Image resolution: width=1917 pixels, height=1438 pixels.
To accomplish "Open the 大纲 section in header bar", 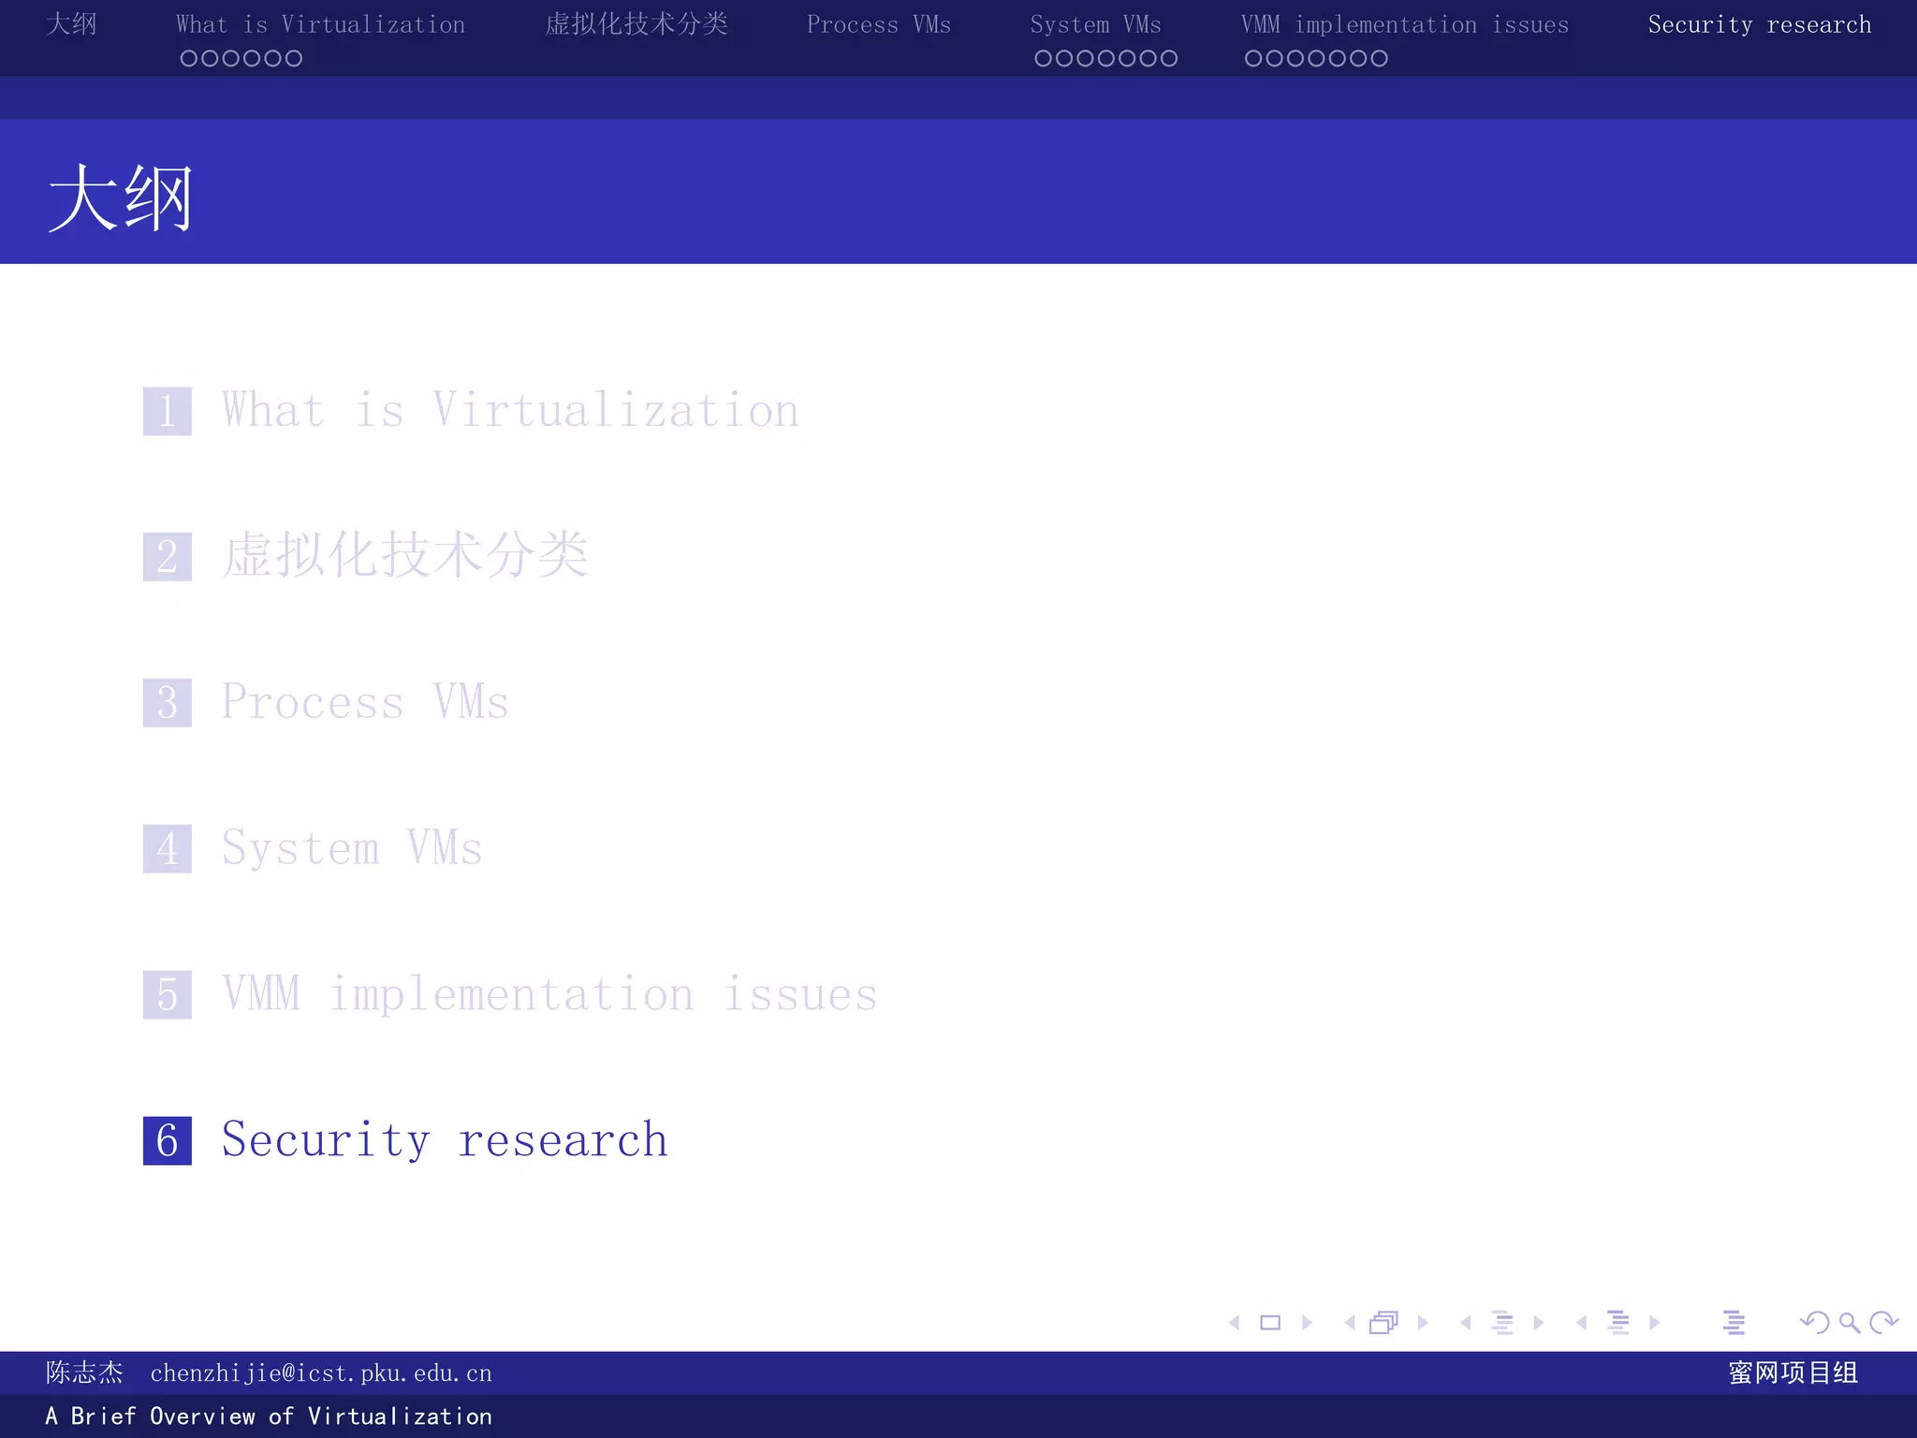I will (x=71, y=24).
